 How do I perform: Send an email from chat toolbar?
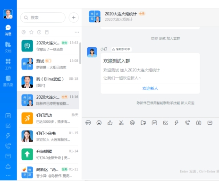click(x=210, y=123)
